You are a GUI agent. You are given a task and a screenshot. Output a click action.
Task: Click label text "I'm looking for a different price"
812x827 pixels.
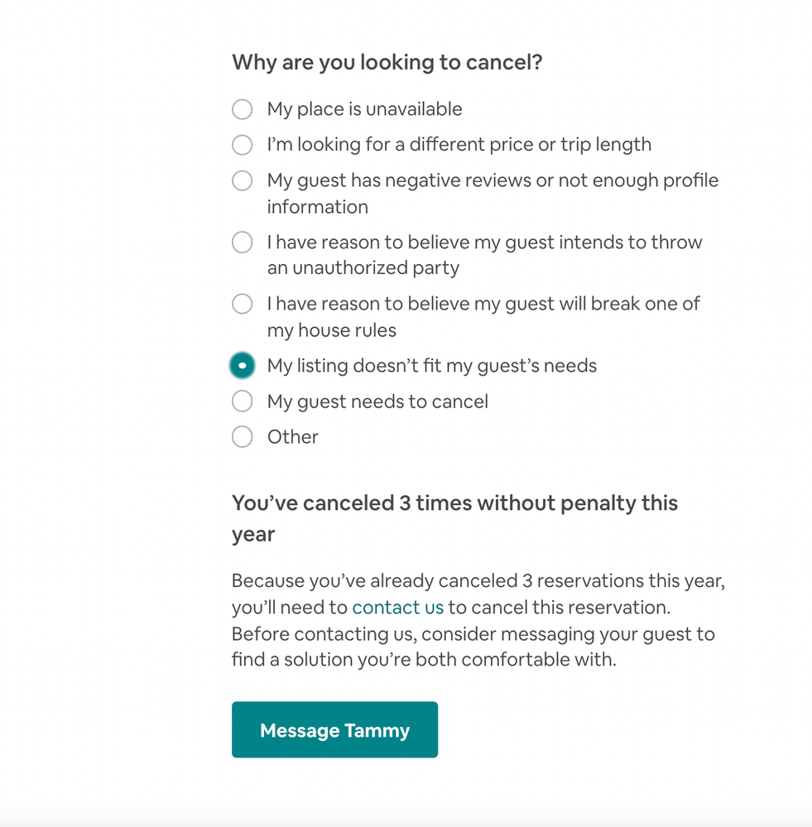[x=459, y=145]
